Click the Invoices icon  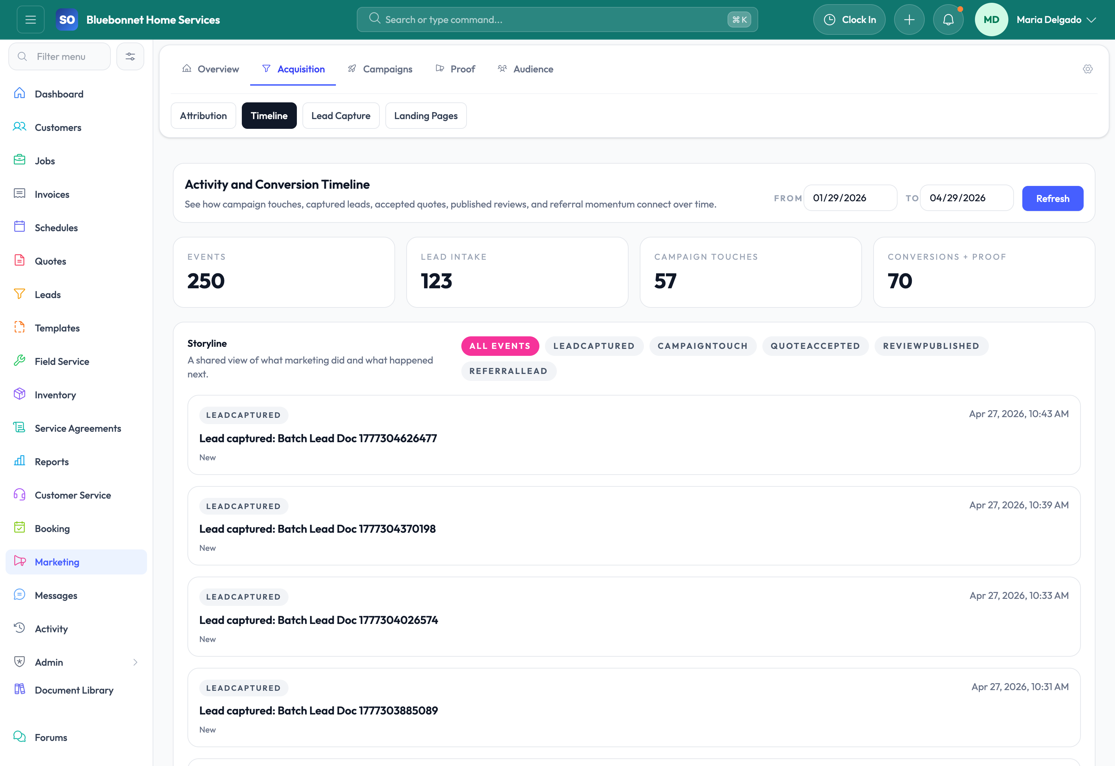coord(20,194)
